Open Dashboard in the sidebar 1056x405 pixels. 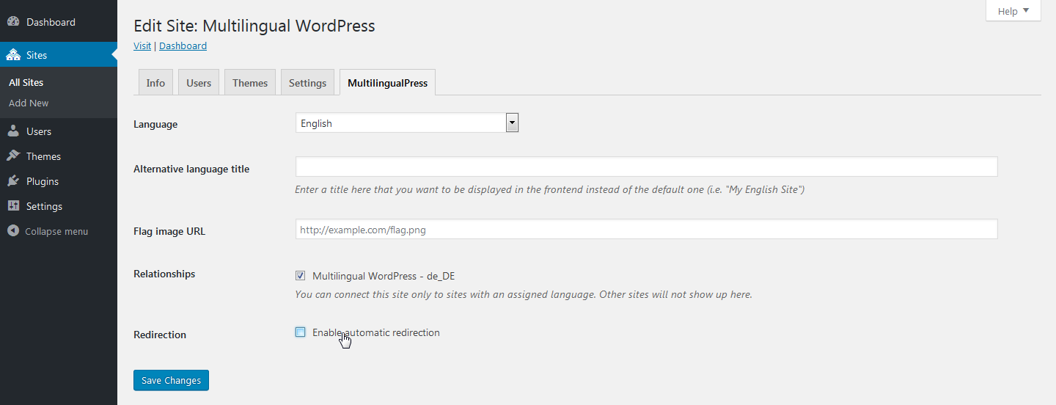tap(51, 22)
